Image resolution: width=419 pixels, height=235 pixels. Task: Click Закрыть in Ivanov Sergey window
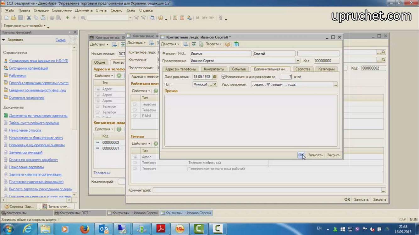point(334,155)
